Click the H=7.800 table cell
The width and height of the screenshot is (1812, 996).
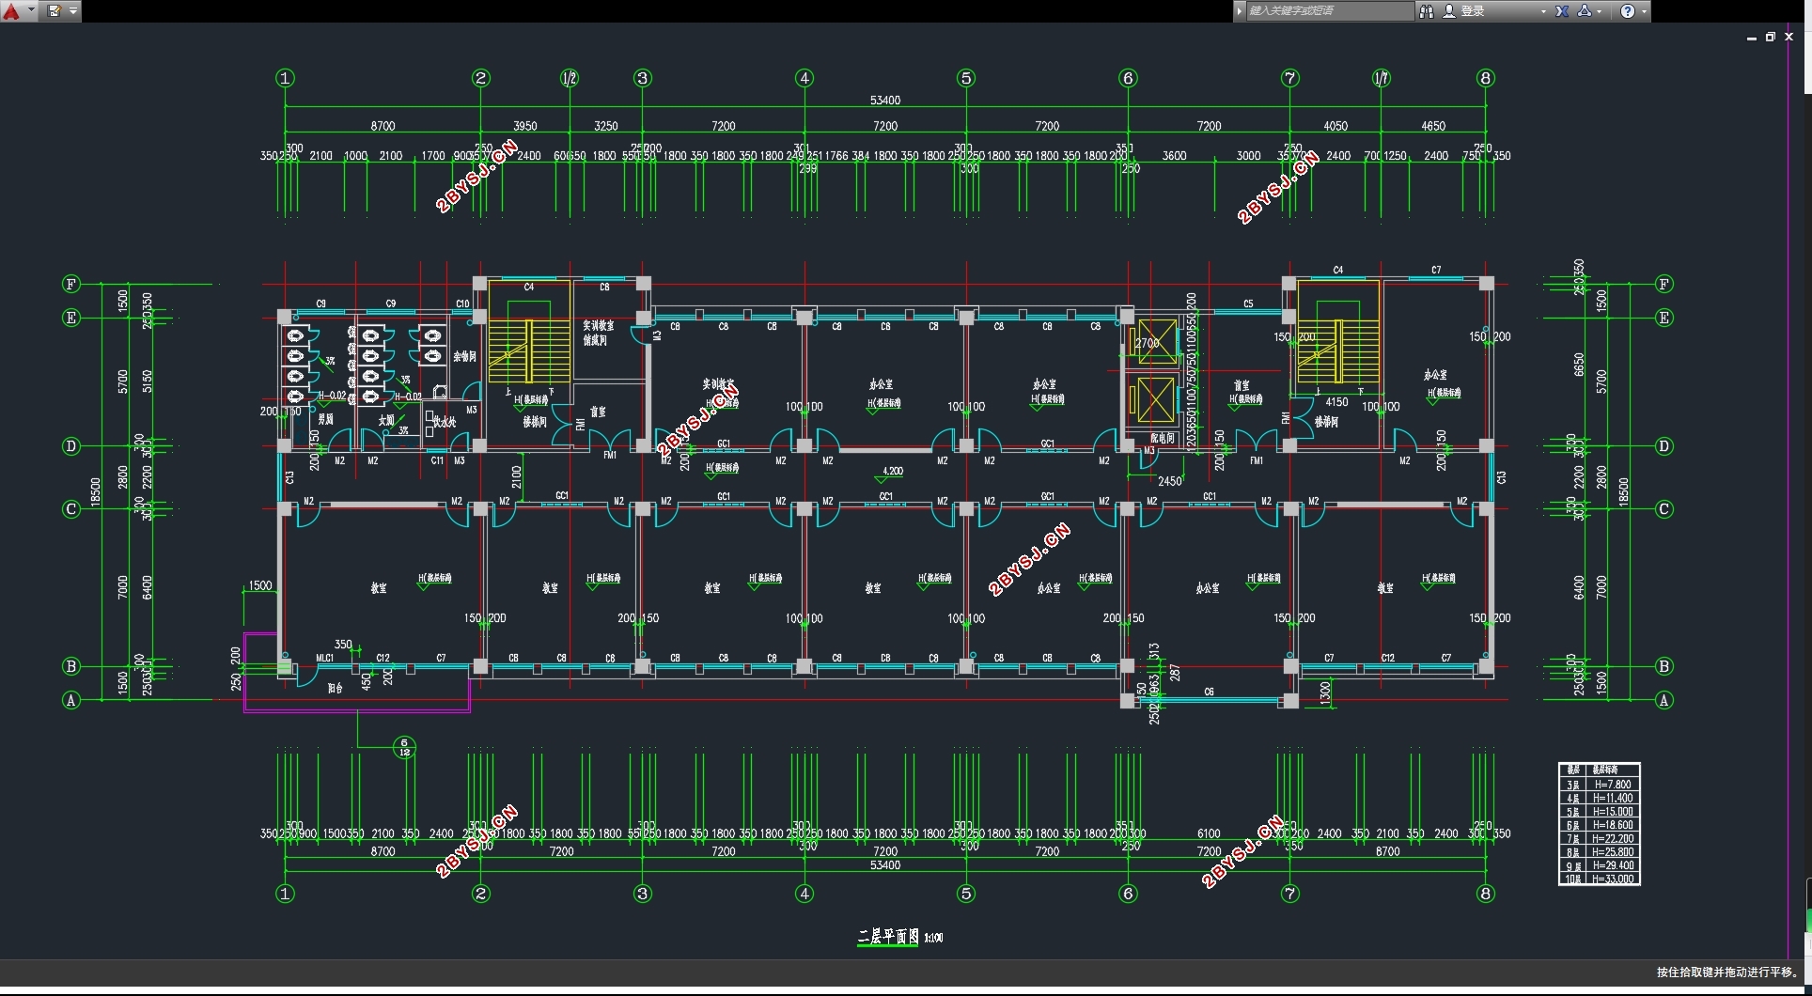click(x=1613, y=785)
